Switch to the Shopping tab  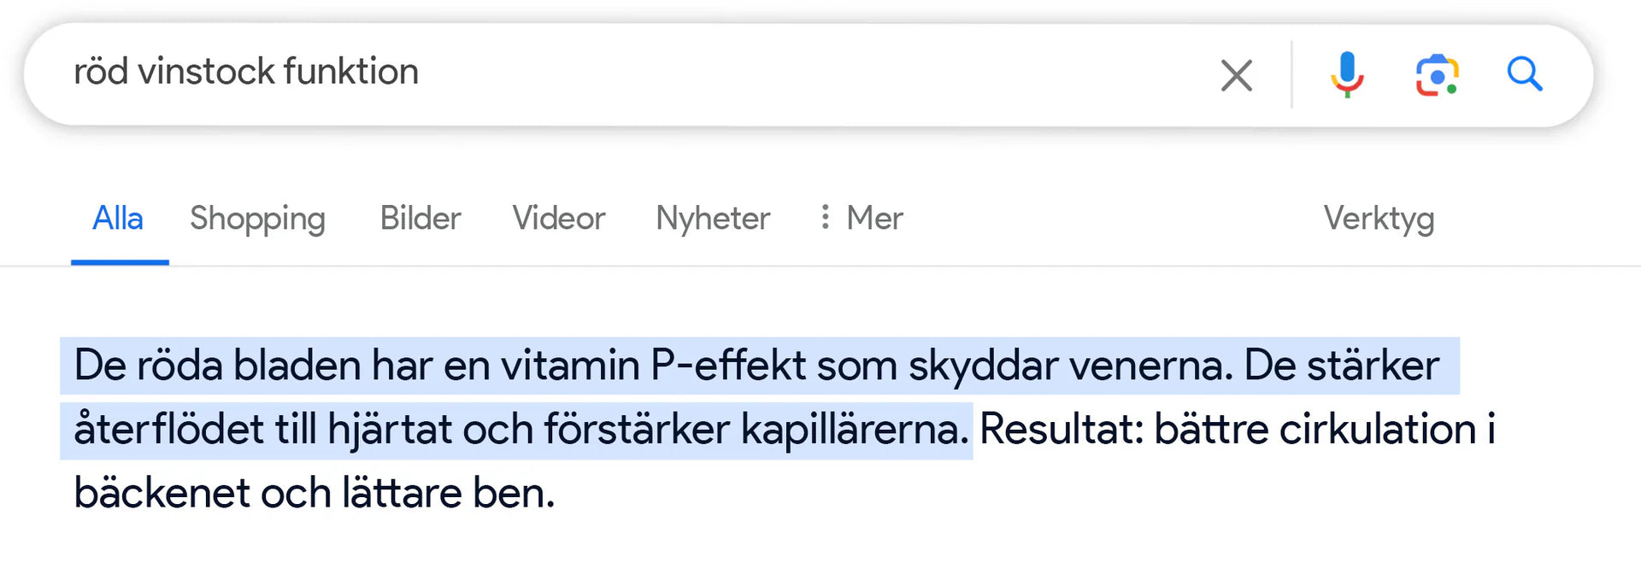257,219
